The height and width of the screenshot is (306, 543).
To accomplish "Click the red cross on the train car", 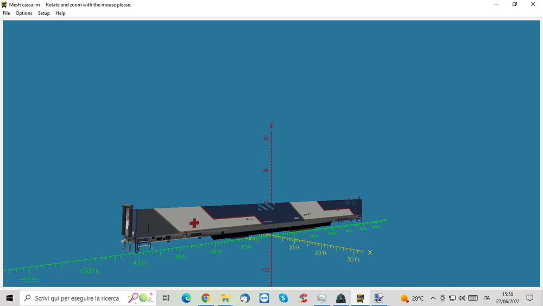I will 194,223.
